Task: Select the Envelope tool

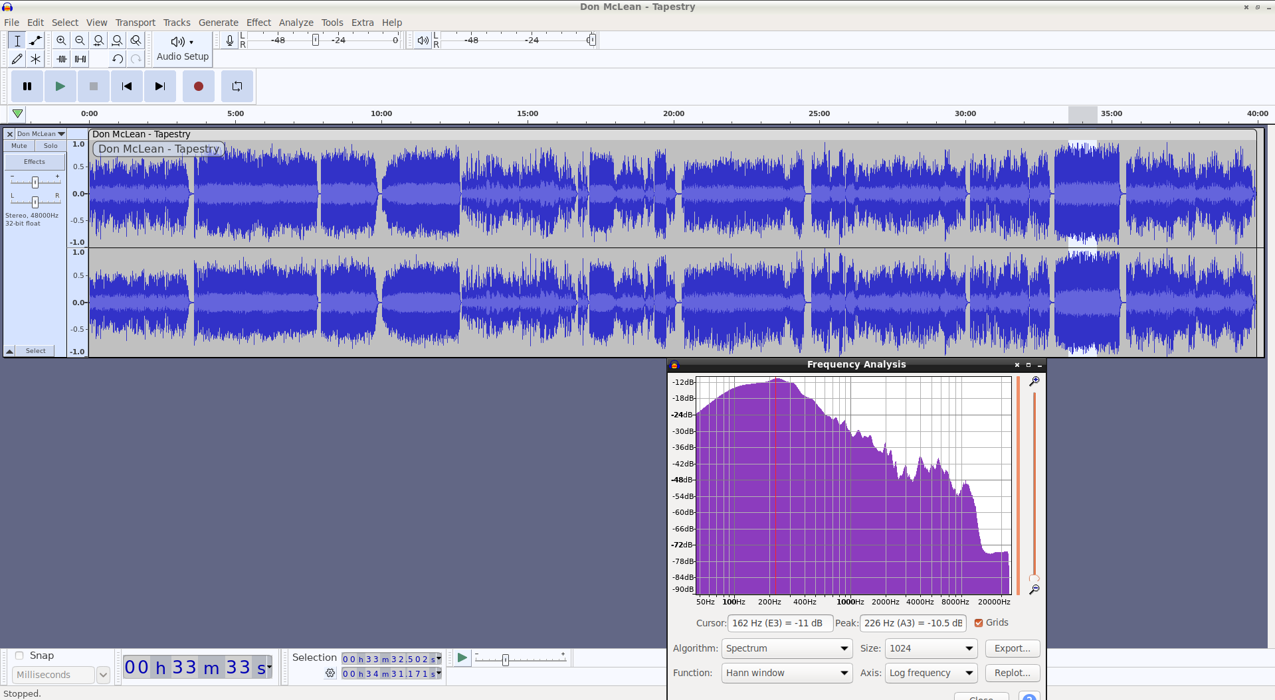Action: coord(36,40)
